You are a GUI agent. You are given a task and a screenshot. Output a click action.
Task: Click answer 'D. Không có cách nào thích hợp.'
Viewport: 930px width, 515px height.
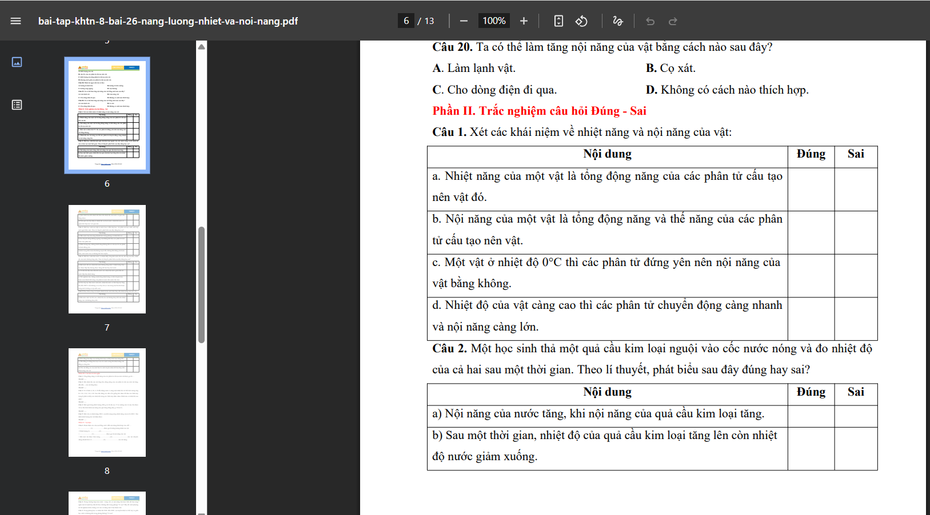[x=727, y=90]
